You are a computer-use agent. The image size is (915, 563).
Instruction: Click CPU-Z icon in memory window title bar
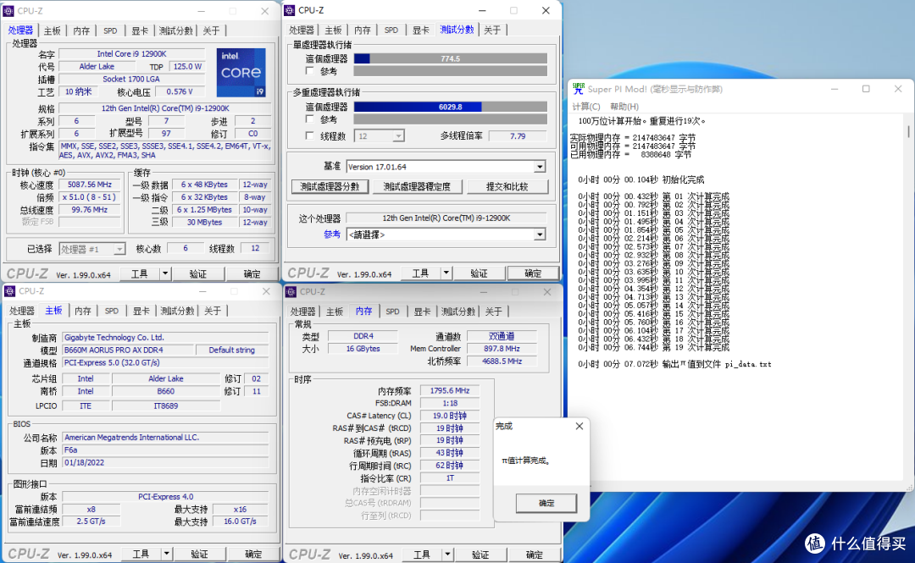pyautogui.click(x=291, y=292)
